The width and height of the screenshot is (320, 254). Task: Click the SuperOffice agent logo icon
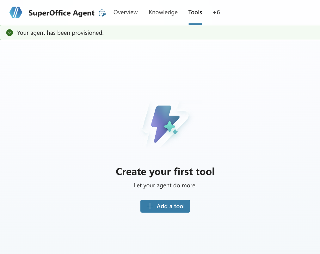click(x=16, y=12)
